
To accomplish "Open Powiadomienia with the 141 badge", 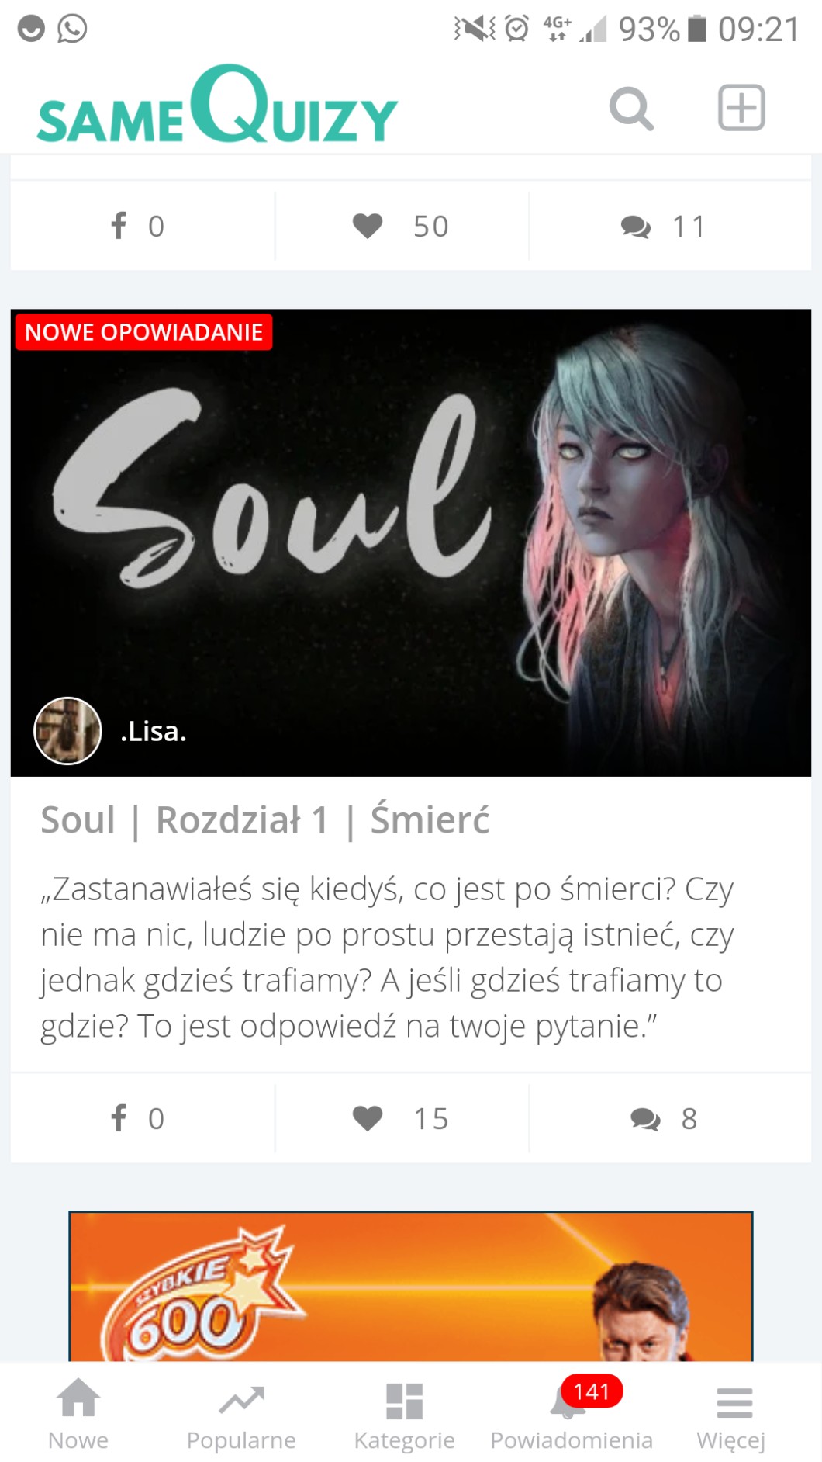I will click(572, 1414).
